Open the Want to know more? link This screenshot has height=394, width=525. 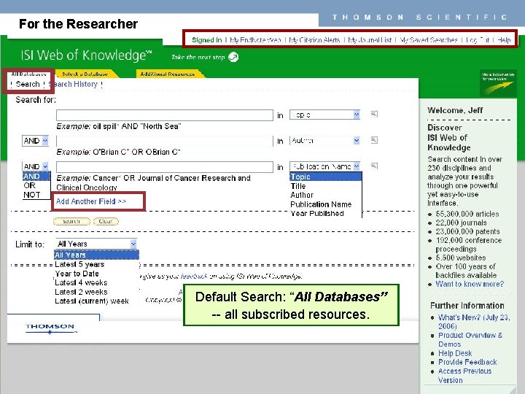point(470,284)
